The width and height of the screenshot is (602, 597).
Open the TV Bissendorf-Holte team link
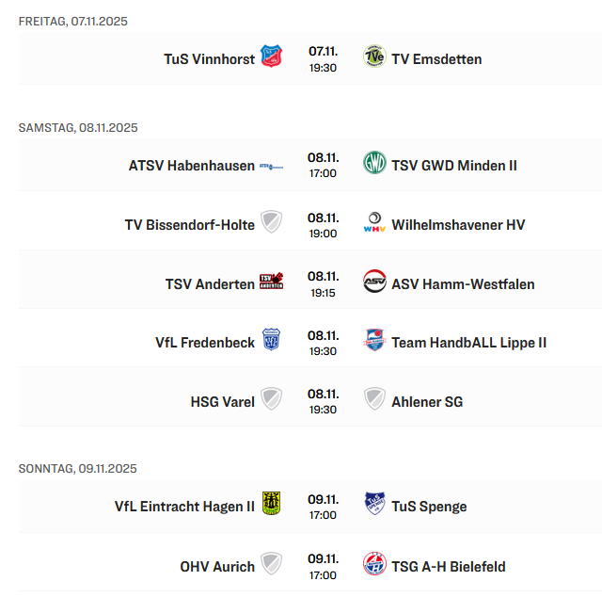189,225
